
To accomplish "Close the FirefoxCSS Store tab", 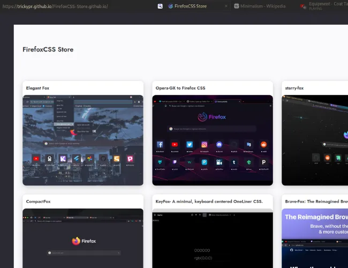I will pyautogui.click(x=225, y=6).
